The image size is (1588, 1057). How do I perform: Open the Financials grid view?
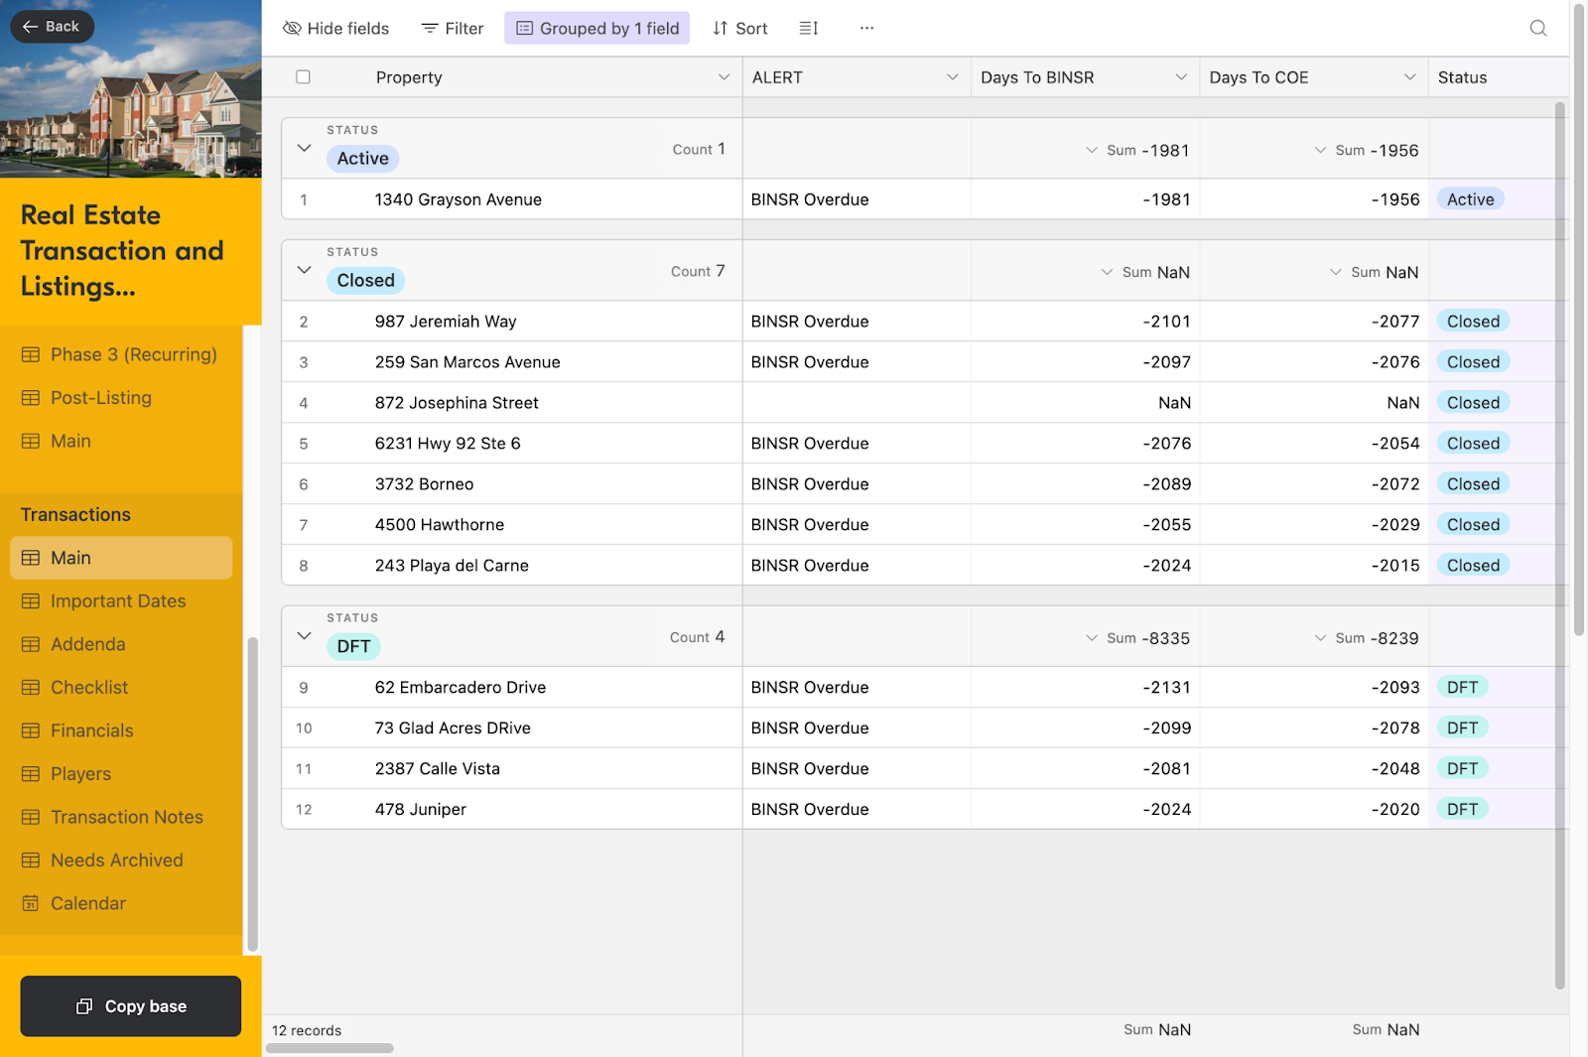pos(91,730)
